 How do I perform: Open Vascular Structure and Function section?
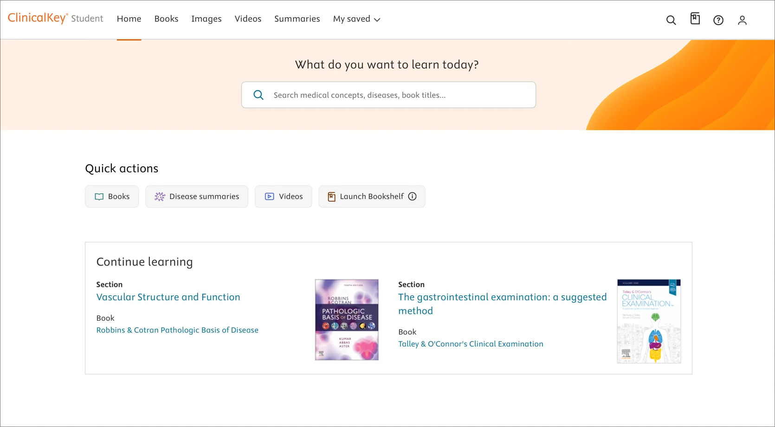pyautogui.click(x=168, y=297)
